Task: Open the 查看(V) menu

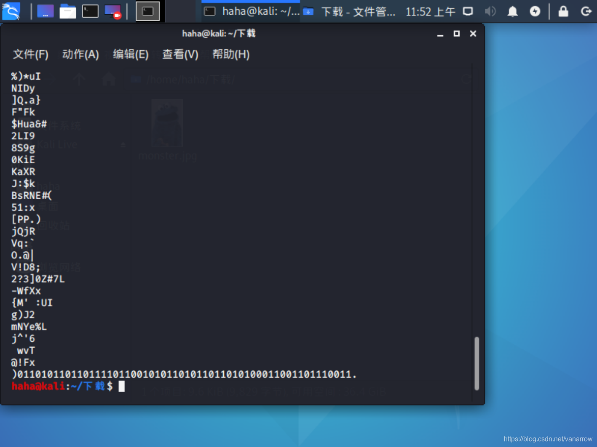Action: pyautogui.click(x=180, y=54)
